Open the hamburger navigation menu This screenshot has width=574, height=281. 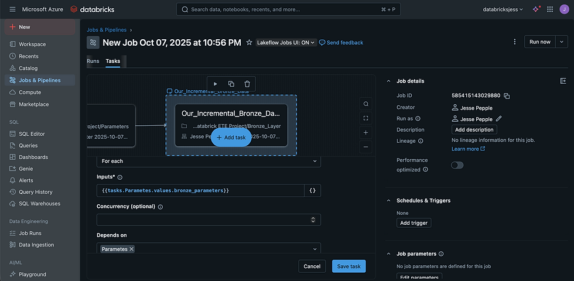[12, 9]
